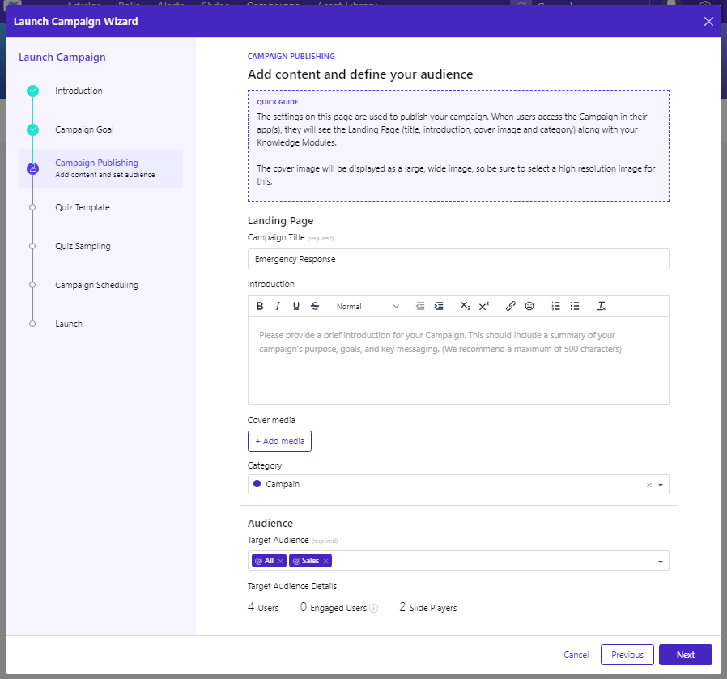
Task: Click the Campaign Goal completed checkmark icon
Action: point(32,129)
